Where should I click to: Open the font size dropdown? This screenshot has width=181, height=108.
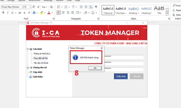30,7
